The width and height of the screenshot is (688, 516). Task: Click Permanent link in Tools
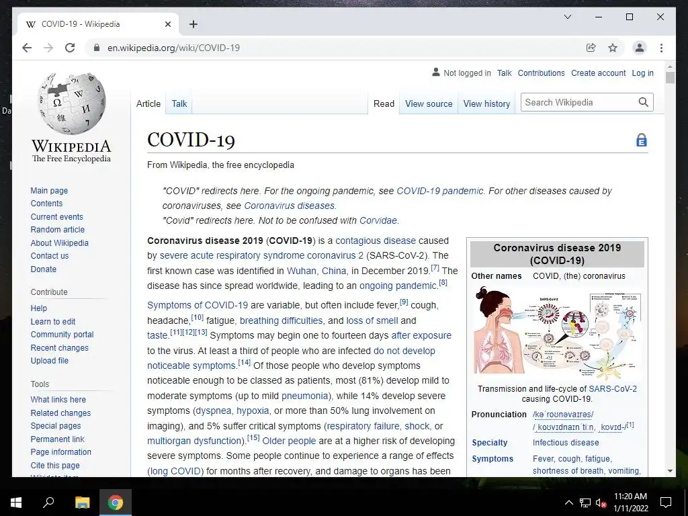58,439
